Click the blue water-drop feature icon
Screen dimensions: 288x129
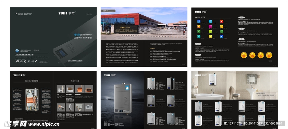pyautogui.click(x=222, y=36)
